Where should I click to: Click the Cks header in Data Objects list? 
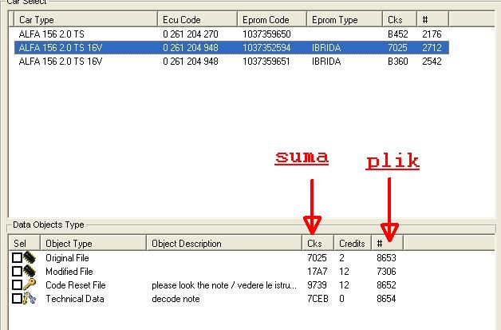(x=318, y=244)
